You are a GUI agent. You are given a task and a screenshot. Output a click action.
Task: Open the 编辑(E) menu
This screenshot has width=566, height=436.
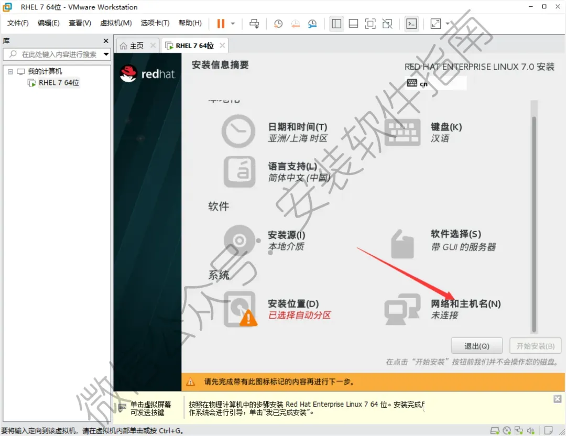click(x=49, y=23)
